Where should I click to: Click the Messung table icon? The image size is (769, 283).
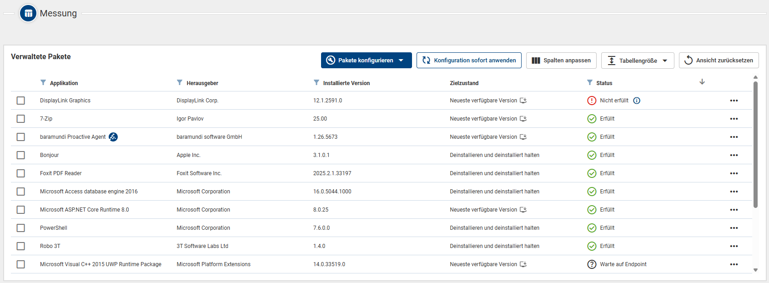(28, 13)
